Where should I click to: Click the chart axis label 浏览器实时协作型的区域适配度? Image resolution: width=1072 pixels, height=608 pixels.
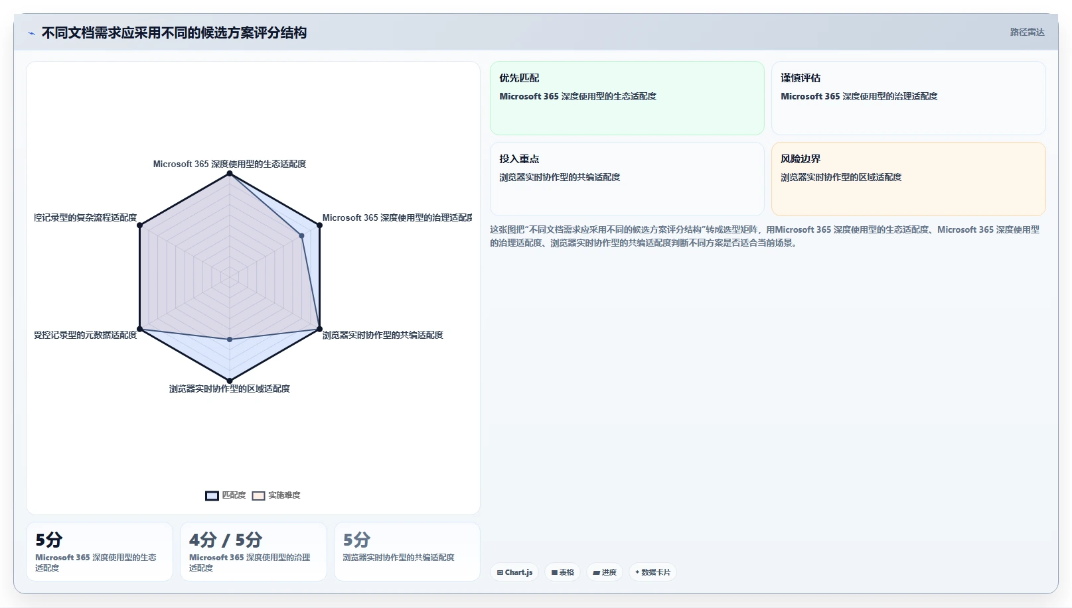[x=230, y=389]
